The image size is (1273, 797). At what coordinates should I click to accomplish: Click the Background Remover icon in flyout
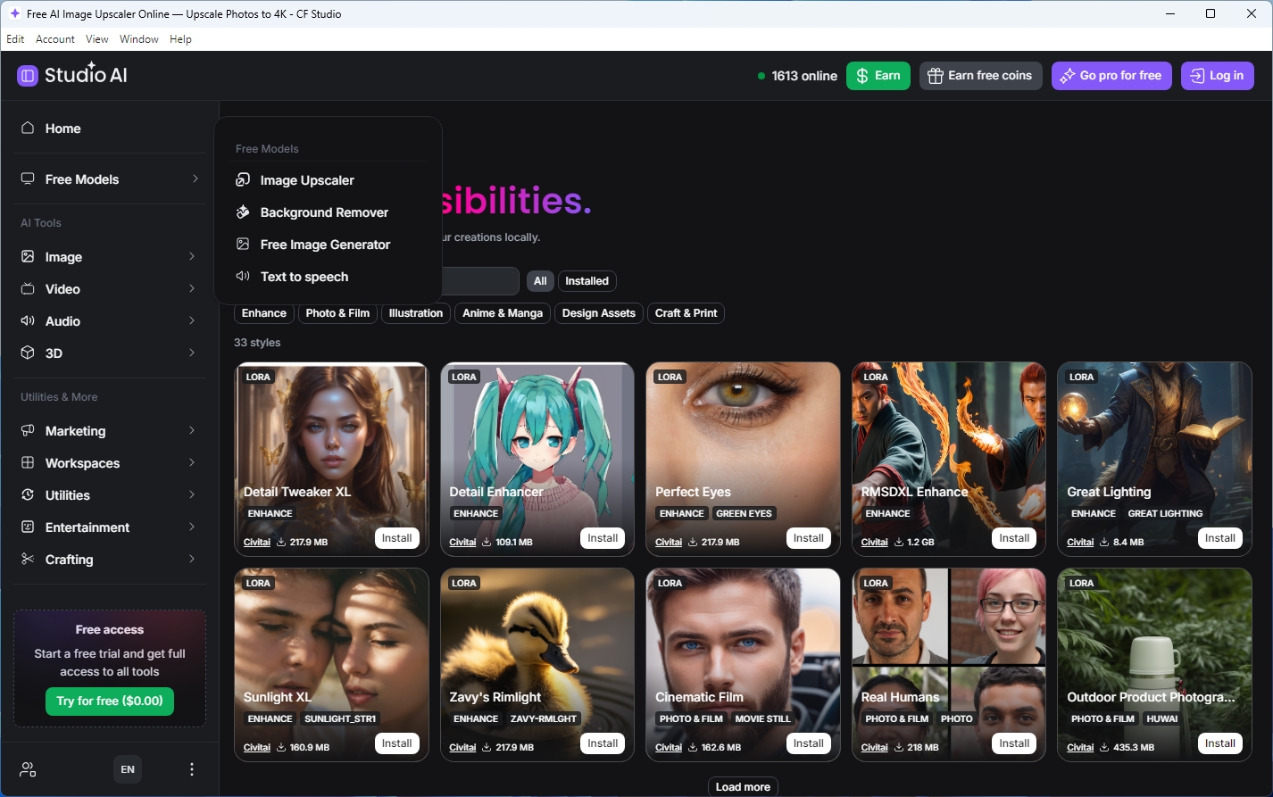[x=243, y=212]
